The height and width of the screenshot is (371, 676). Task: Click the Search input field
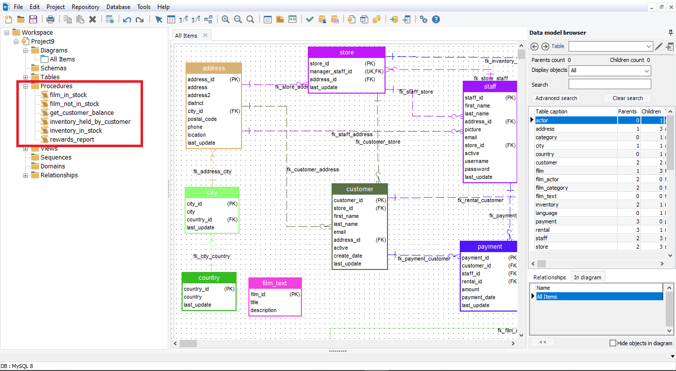(x=610, y=84)
